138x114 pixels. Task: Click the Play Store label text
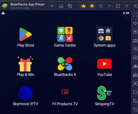pos(26,45)
